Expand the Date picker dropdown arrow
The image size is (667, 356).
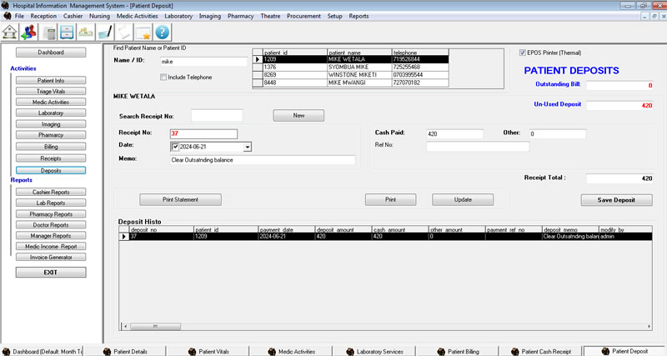point(247,147)
